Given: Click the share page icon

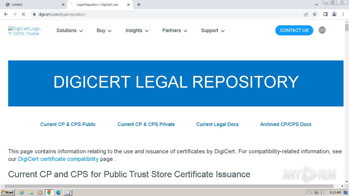Looking at the screenshot, I should 306,14.
